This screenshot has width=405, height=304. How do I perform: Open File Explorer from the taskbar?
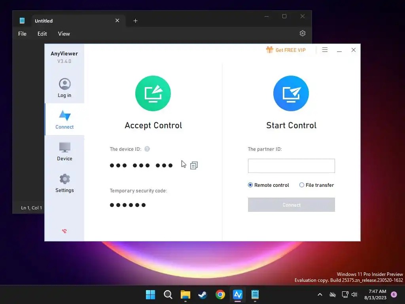185,294
